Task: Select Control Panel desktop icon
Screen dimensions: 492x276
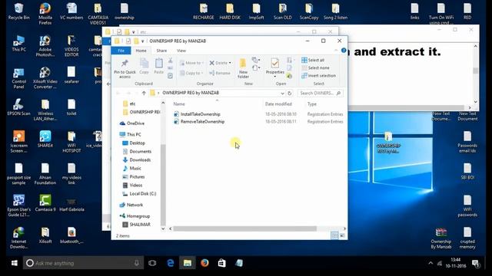Action: pyautogui.click(x=18, y=78)
